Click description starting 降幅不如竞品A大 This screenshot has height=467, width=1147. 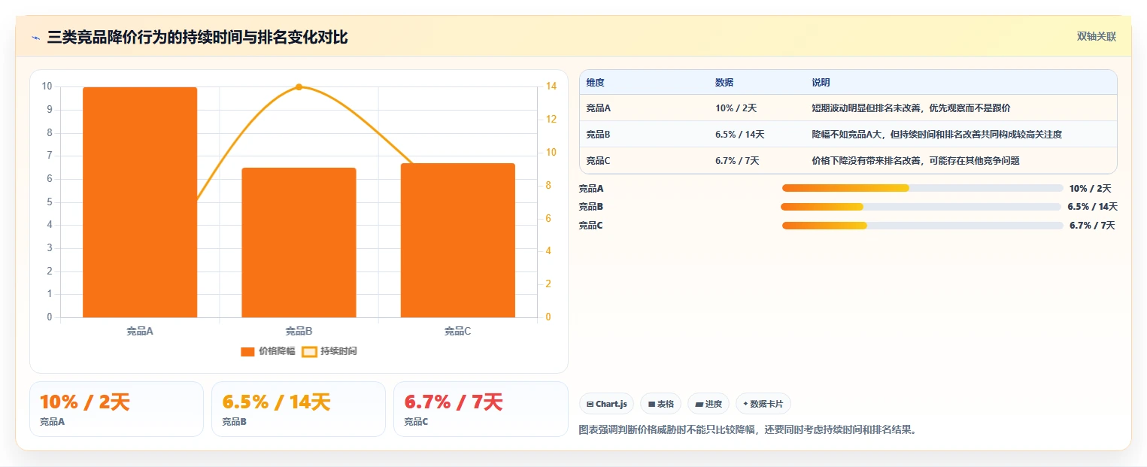click(936, 135)
